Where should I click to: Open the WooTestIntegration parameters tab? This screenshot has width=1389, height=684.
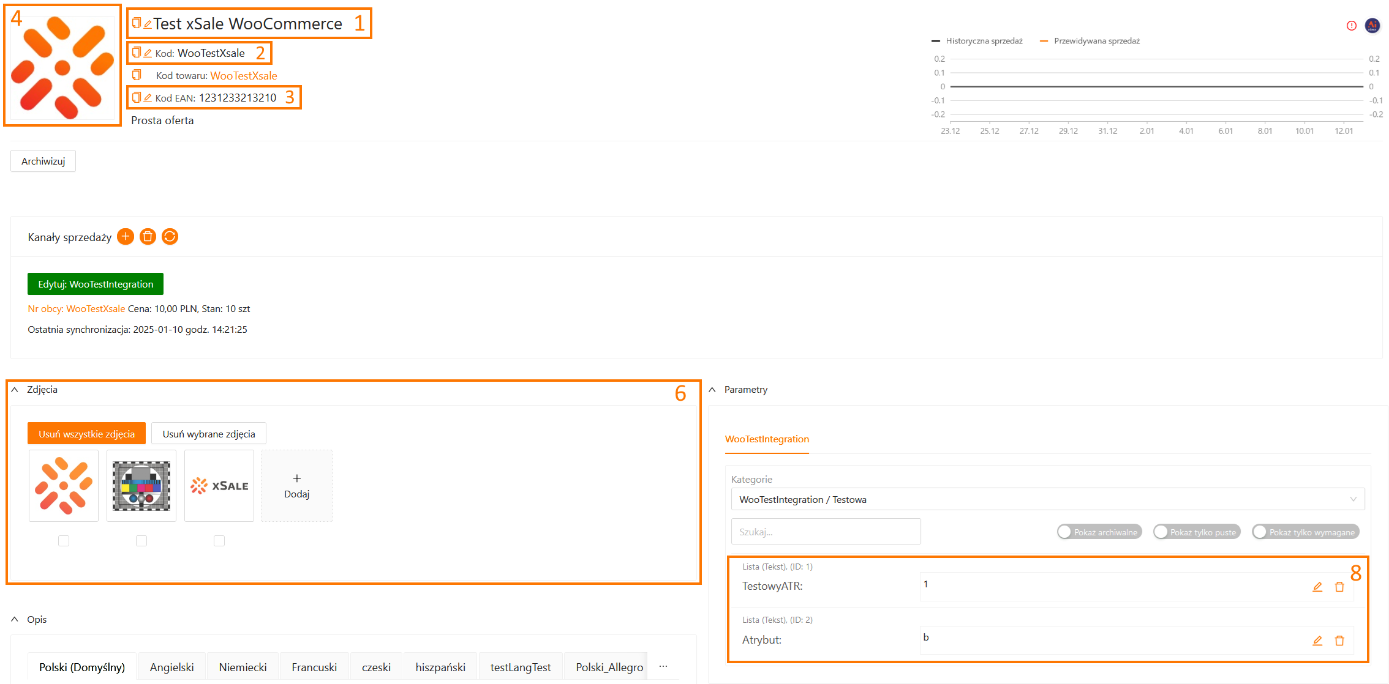[x=767, y=439]
